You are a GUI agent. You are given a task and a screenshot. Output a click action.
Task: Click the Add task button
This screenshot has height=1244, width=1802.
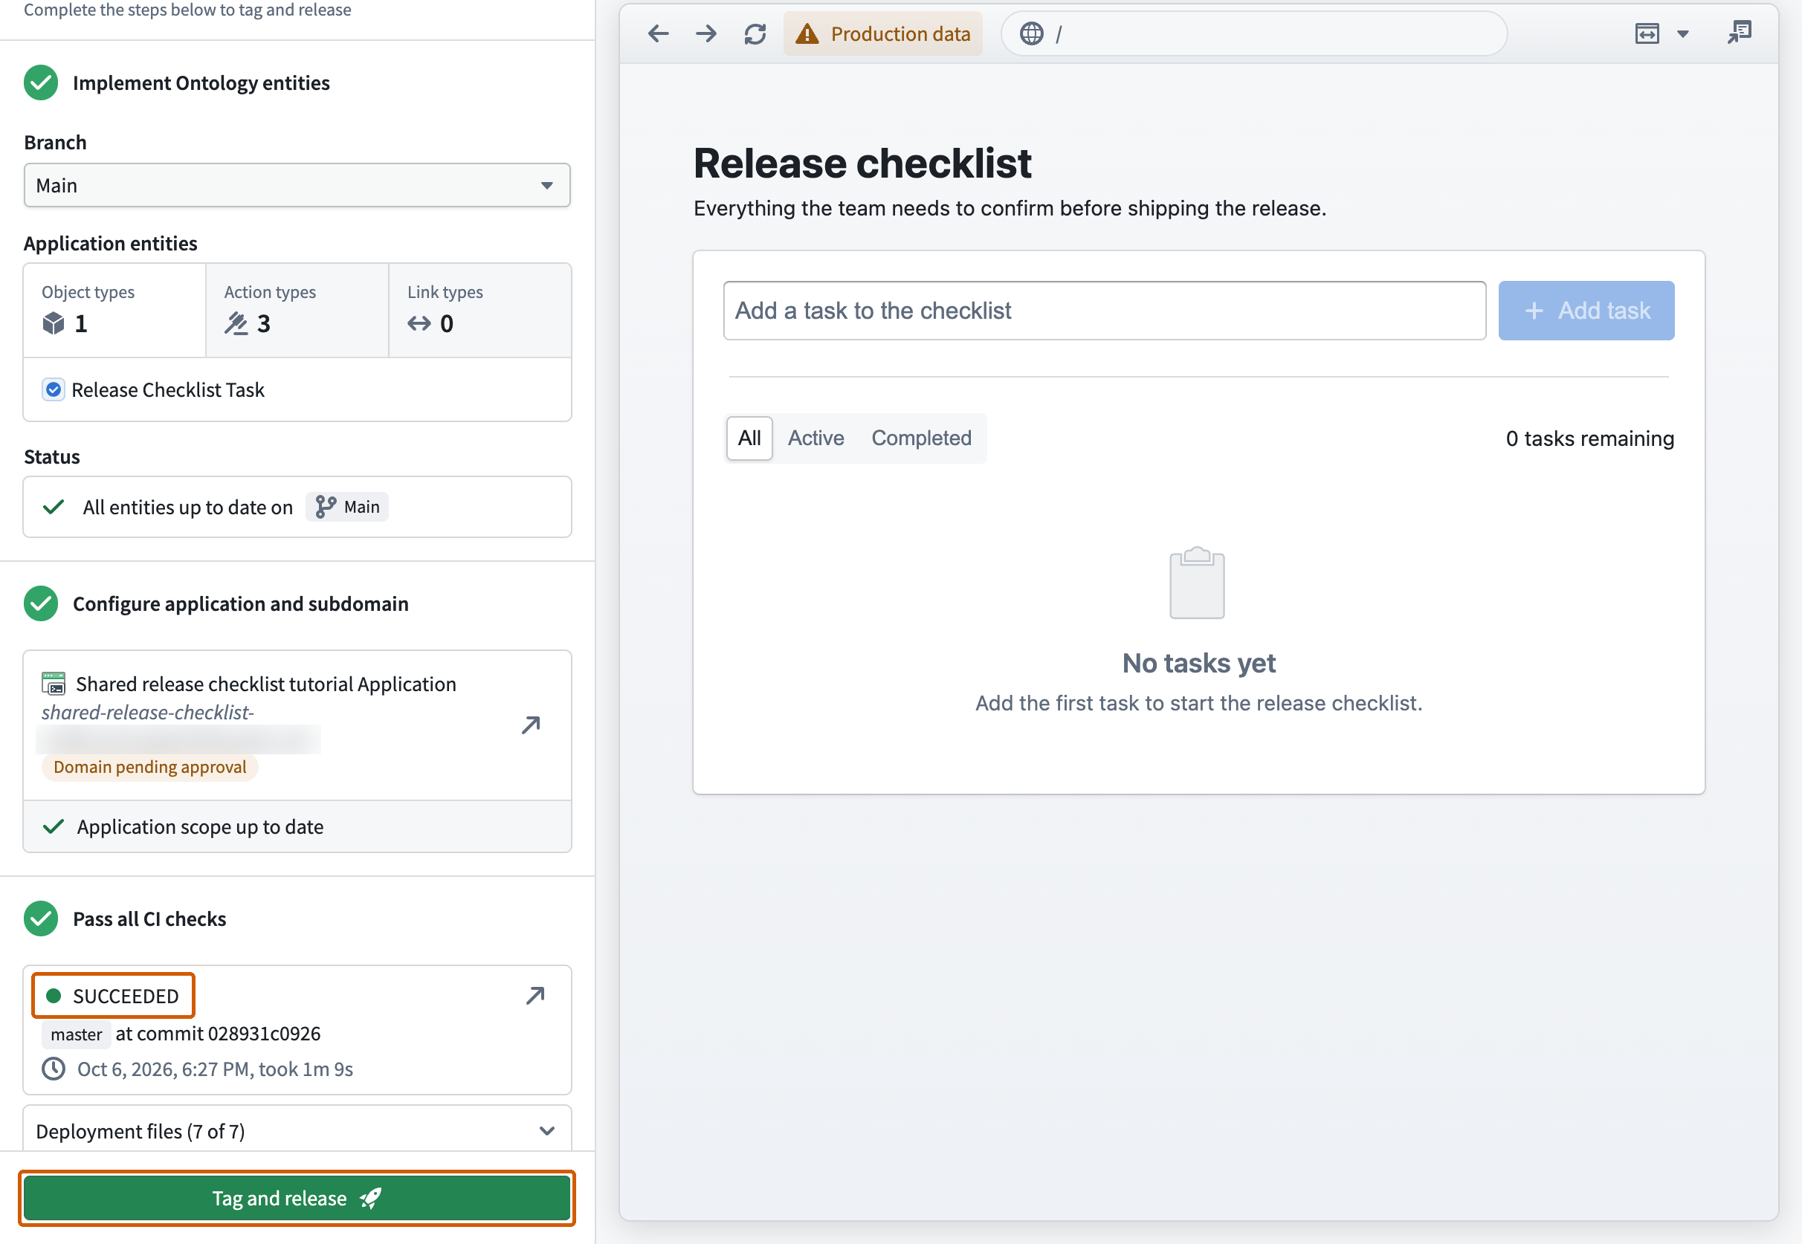click(x=1586, y=310)
